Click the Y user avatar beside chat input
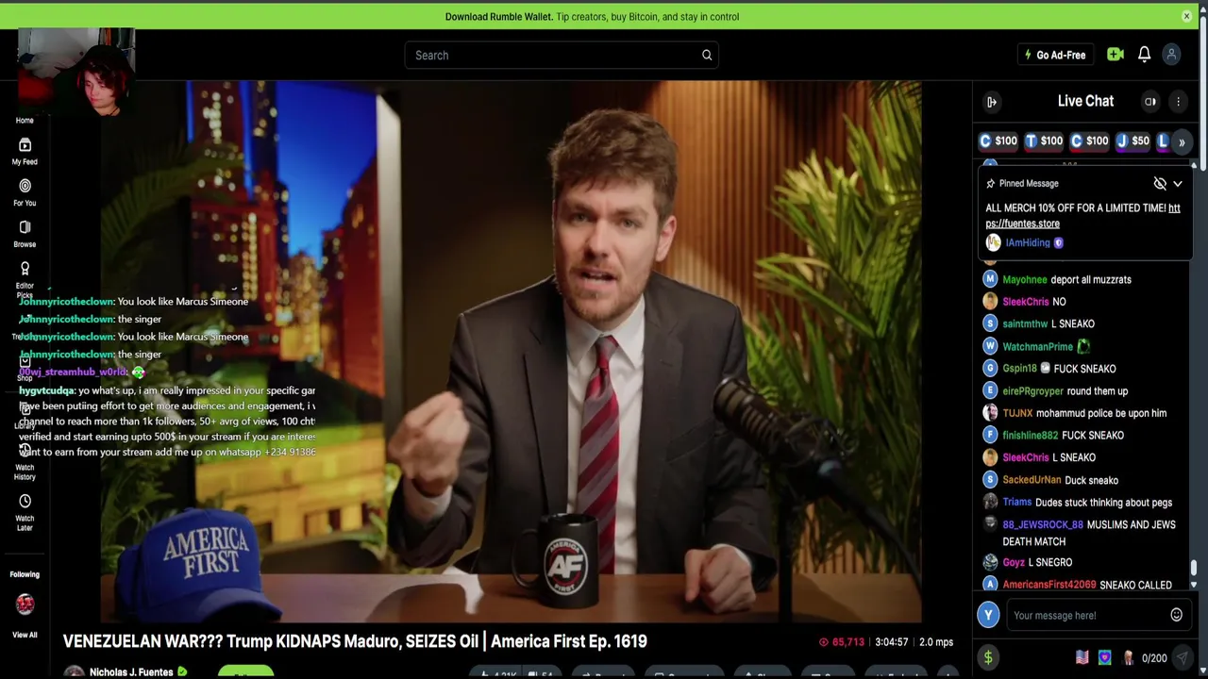Viewport: 1208px width, 679px height. pyautogui.click(x=988, y=615)
